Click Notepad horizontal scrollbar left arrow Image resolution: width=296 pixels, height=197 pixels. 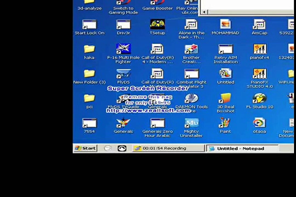204,12
